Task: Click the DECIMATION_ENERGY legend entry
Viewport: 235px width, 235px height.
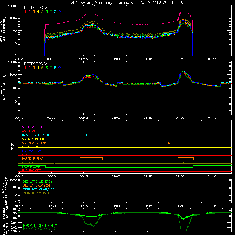Action: pos(38,182)
